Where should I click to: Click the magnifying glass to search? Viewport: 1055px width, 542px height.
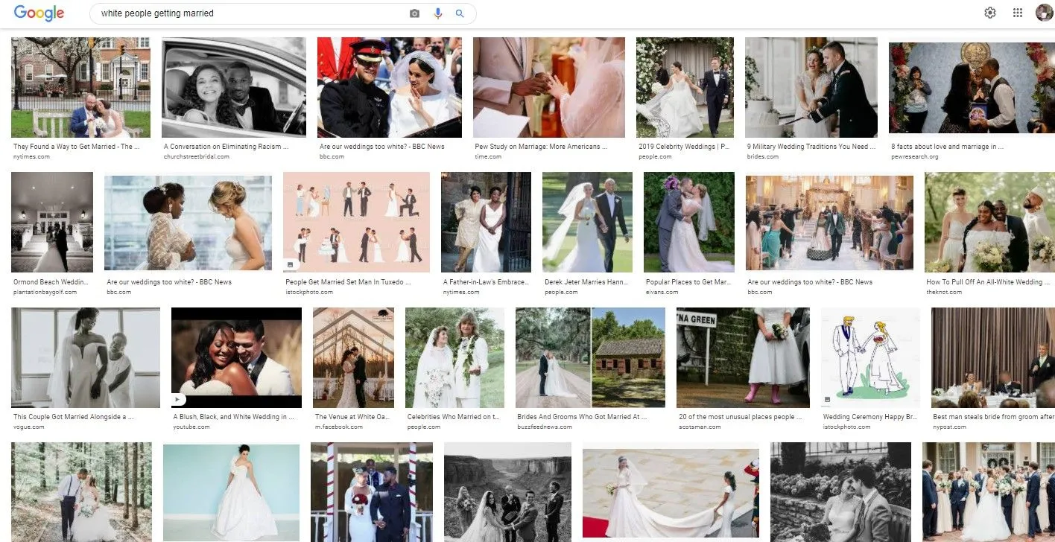pyautogui.click(x=459, y=13)
